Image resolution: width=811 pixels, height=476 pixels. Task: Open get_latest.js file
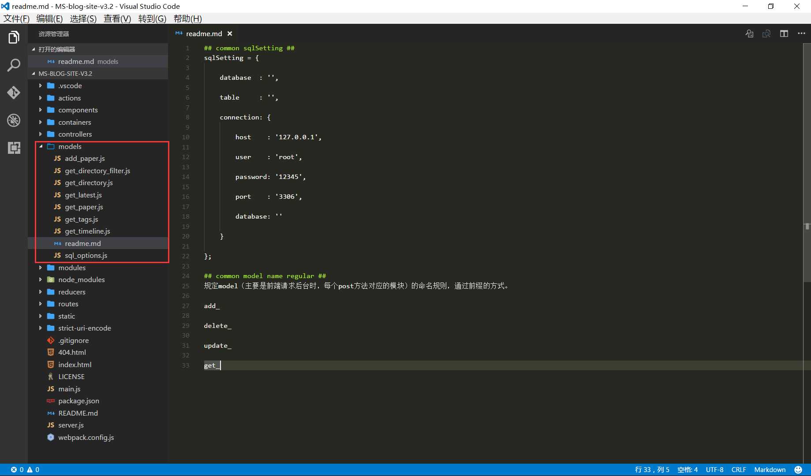coord(83,195)
